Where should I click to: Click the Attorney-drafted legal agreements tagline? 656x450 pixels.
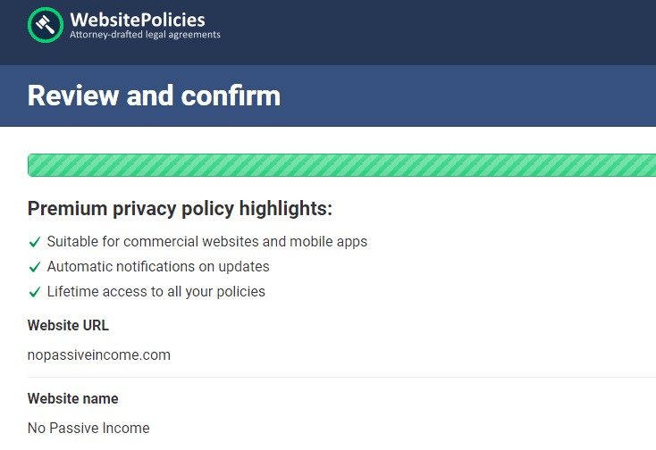click(x=145, y=36)
